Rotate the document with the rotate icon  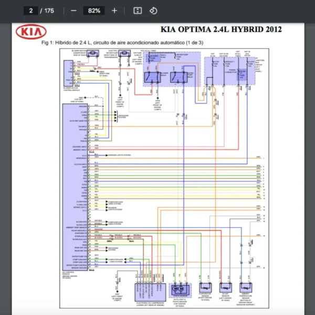pyautogui.click(x=153, y=10)
